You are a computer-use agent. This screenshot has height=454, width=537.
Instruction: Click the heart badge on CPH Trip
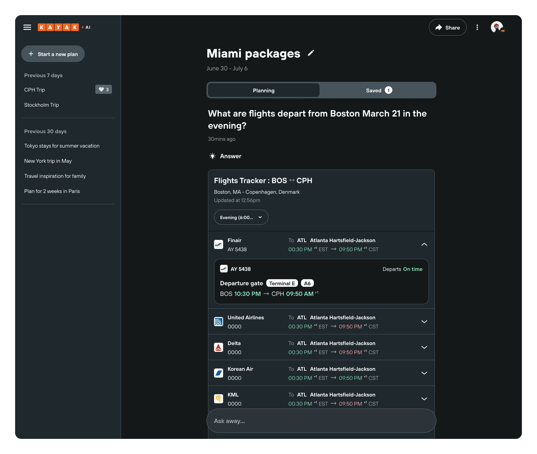coord(104,90)
